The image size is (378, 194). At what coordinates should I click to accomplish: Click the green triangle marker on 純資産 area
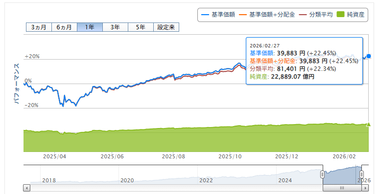point(368,125)
